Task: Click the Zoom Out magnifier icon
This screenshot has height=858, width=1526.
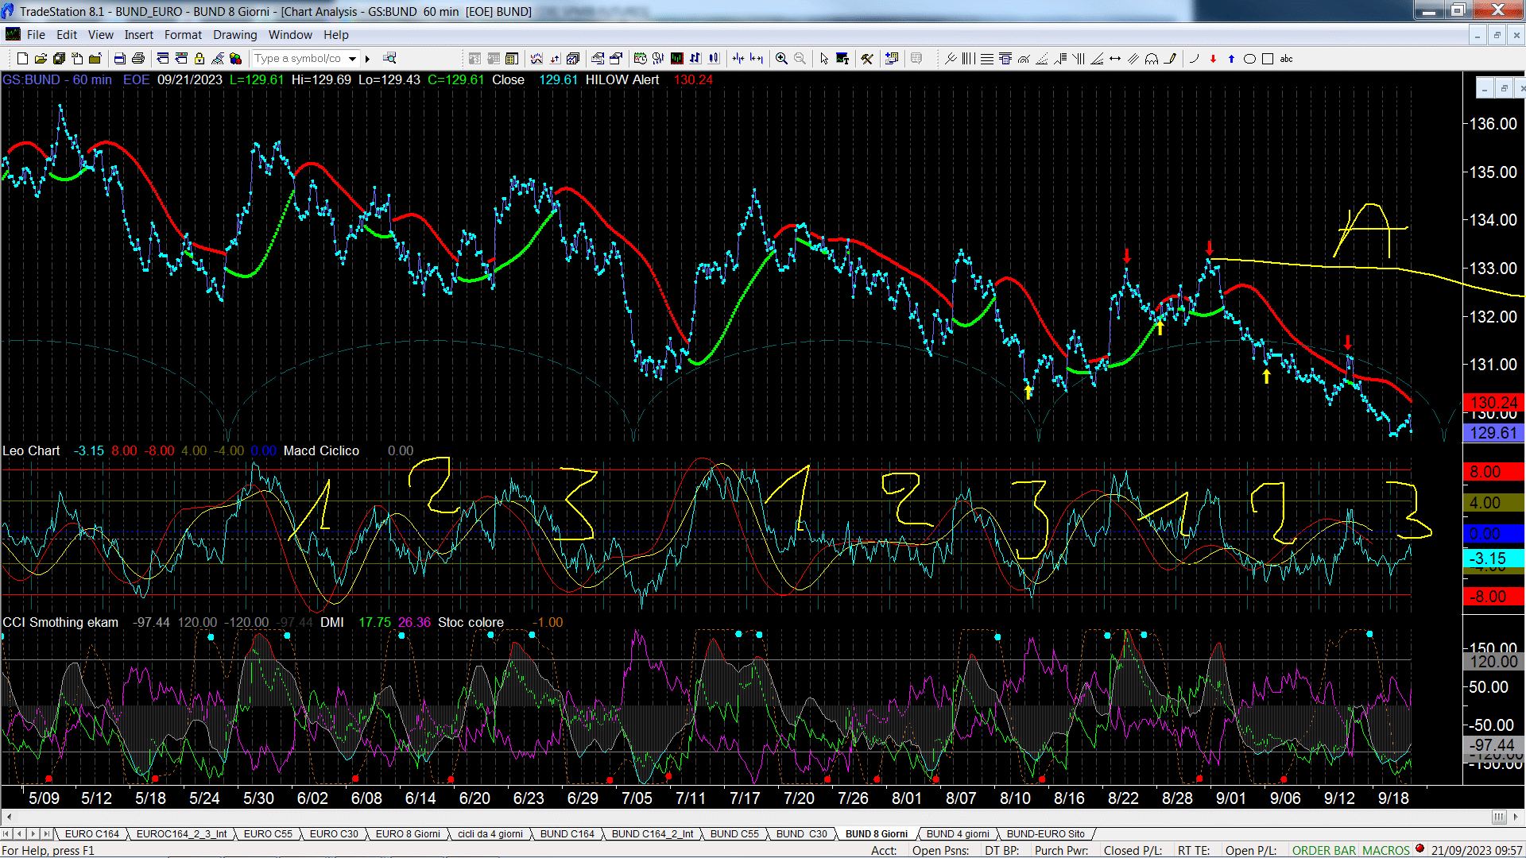Action: point(800,59)
